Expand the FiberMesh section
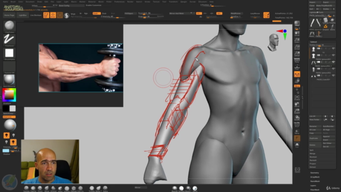The width and height of the screenshot is (341, 192). point(315,190)
